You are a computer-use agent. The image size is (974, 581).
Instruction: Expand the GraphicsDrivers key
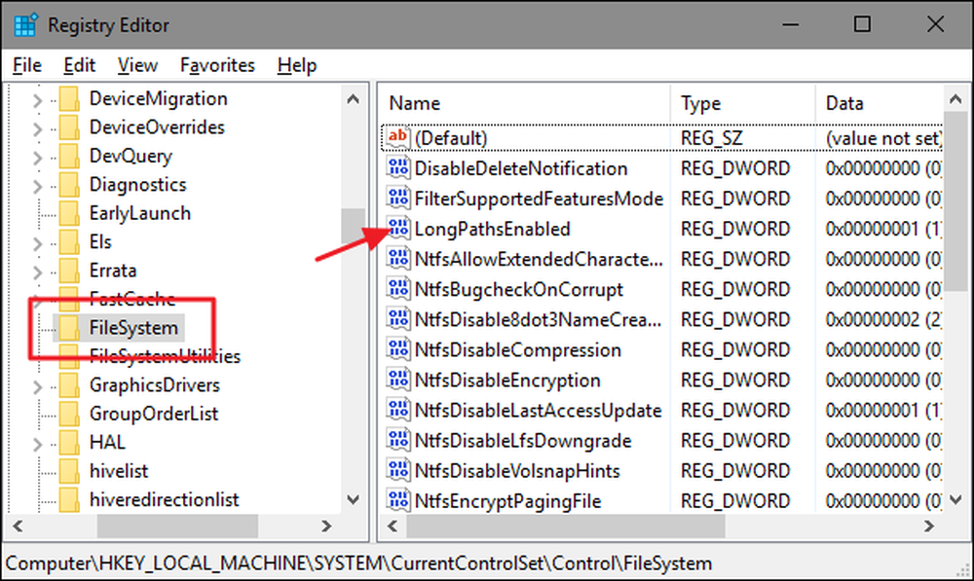point(37,386)
